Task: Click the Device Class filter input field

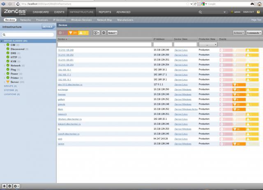Action: [185, 44]
